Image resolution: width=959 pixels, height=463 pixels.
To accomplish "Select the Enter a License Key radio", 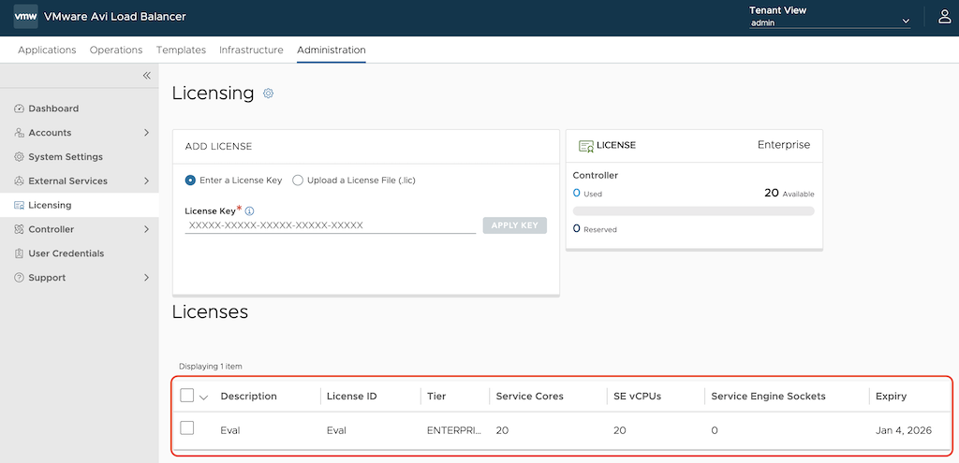I will (x=190, y=181).
